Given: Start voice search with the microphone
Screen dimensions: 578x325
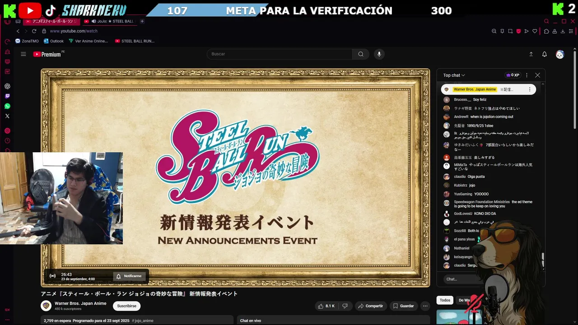Looking at the screenshot, I should coord(379,54).
